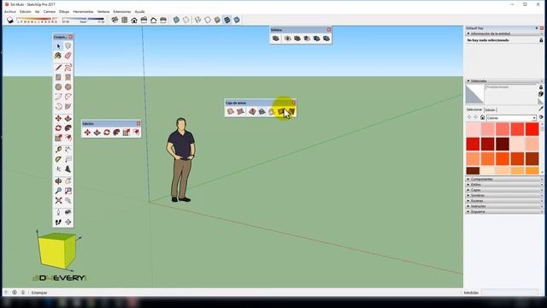Switch to the Iso view
Screen dimensions: 547x308
pos(115,20)
